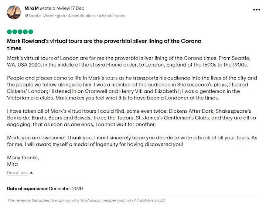Click the second green rating bubble
The height and width of the screenshot is (210, 266).
(x=15, y=32)
